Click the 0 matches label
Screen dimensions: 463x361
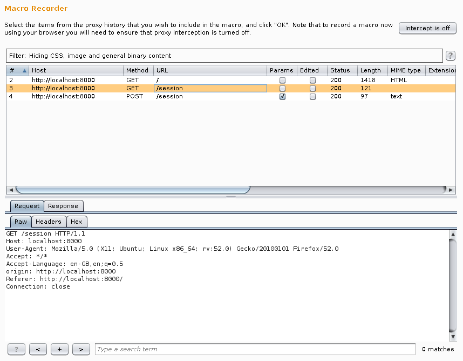438,349
